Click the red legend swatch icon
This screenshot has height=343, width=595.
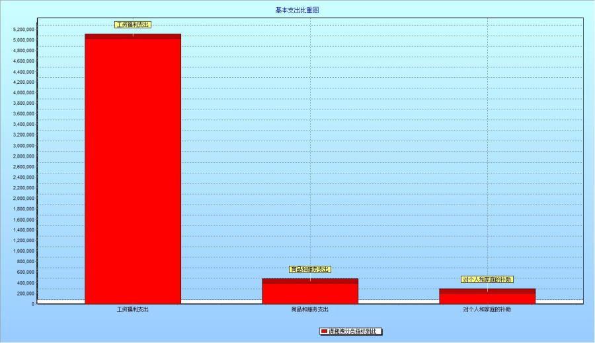coord(324,331)
